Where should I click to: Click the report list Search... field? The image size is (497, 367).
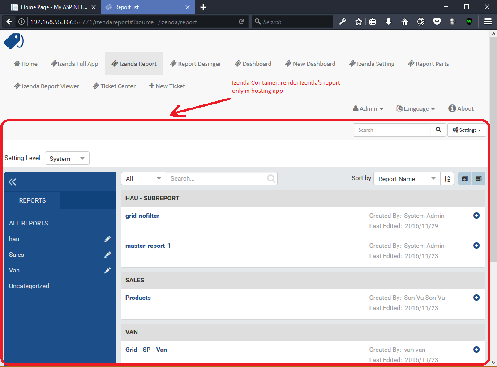pyautogui.click(x=221, y=179)
